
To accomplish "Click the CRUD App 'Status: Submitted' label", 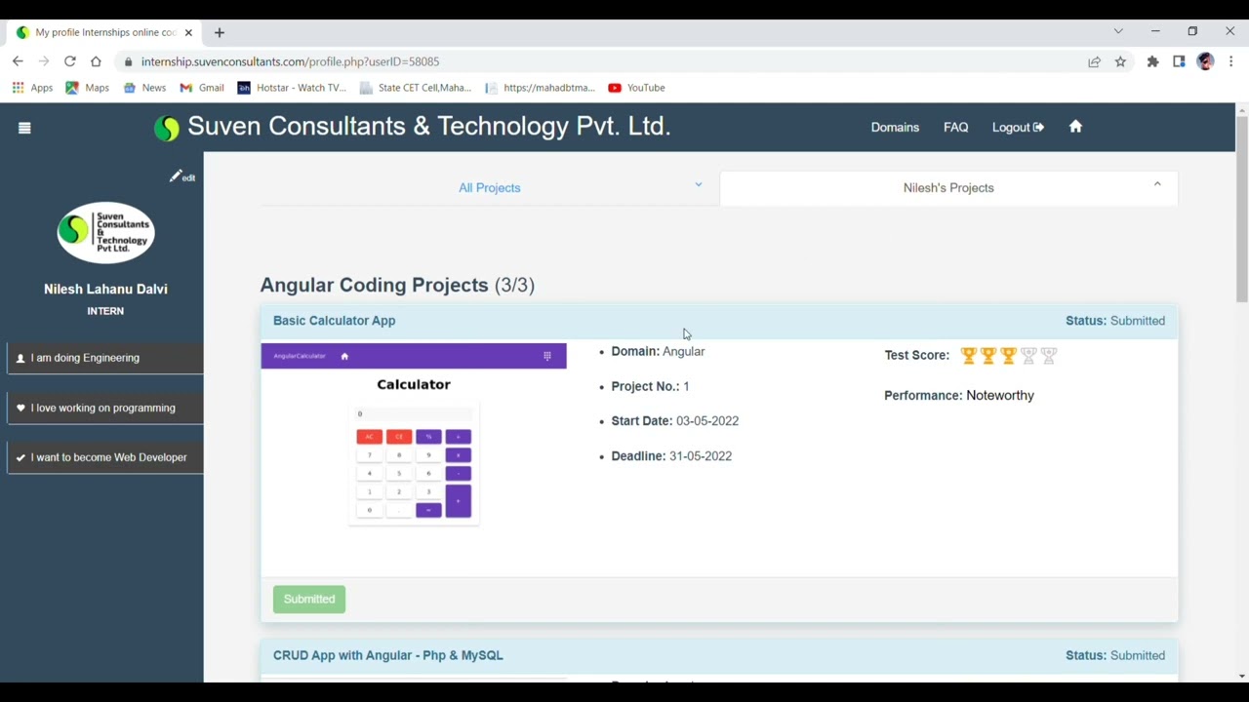I will (x=1115, y=655).
